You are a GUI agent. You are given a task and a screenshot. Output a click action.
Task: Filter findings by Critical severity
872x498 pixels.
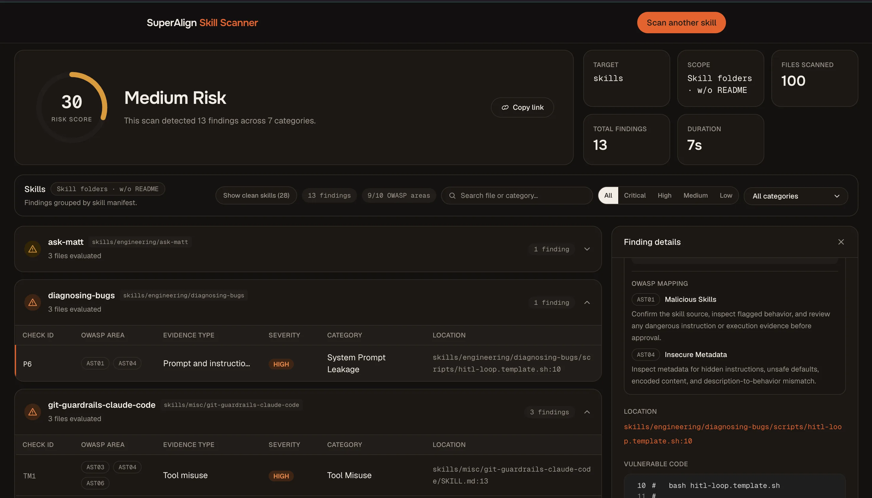click(635, 195)
